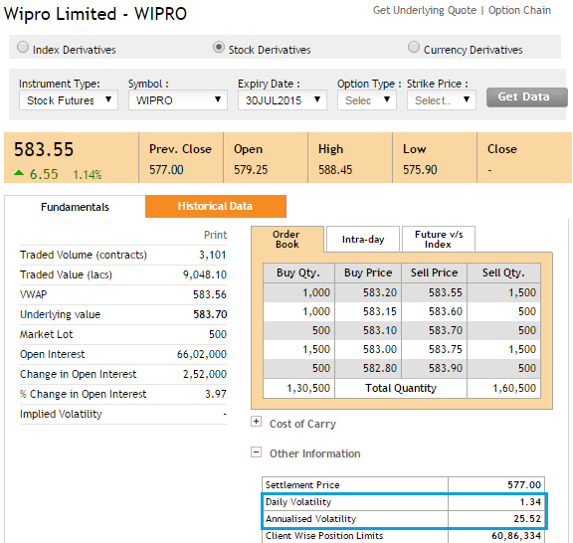This screenshot has height=543, width=573.
Task: Switch to the Fundamentals tab
Action: click(75, 207)
